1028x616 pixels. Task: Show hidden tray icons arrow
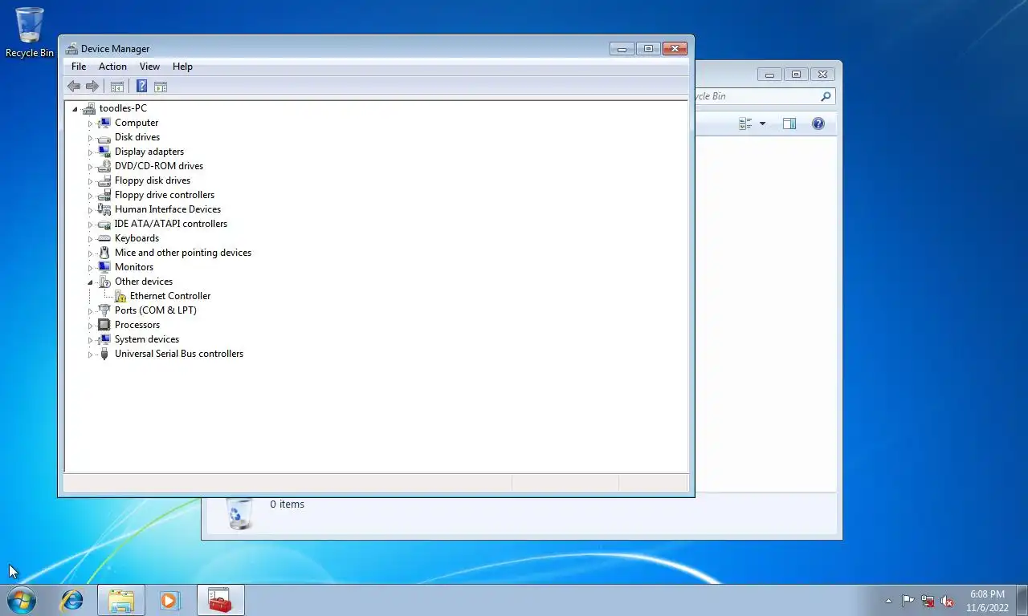tap(888, 601)
